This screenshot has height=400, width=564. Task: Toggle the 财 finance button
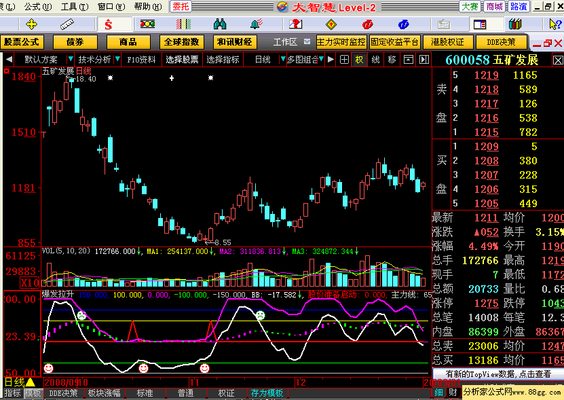453,393
